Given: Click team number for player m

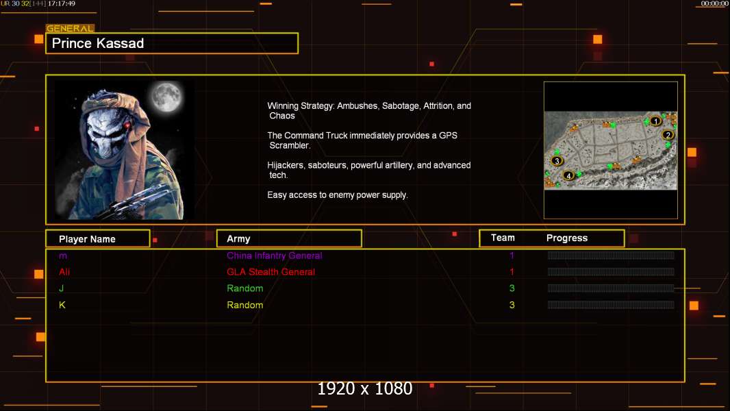Looking at the screenshot, I should click(512, 256).
